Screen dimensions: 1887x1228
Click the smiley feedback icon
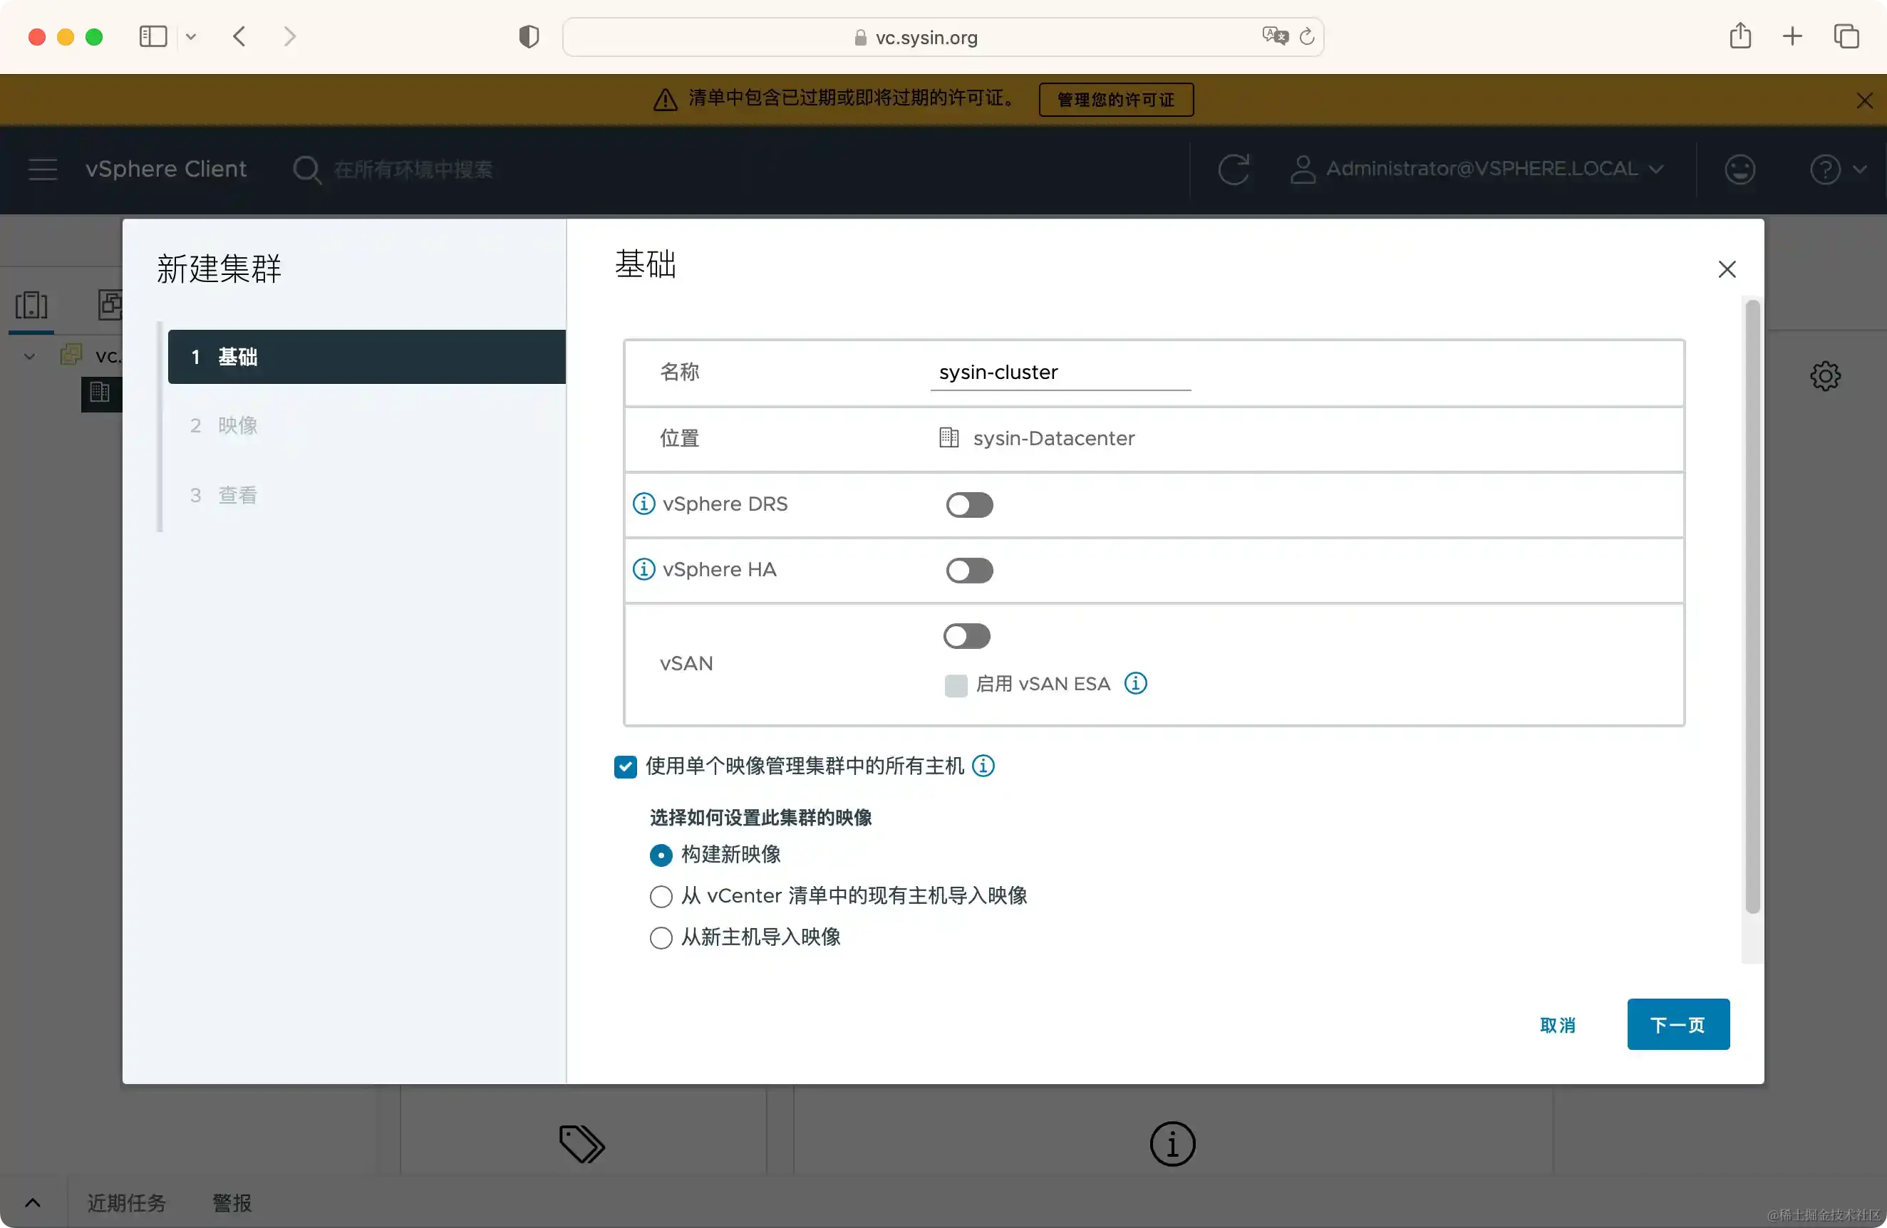click(x=1739, y=170)
